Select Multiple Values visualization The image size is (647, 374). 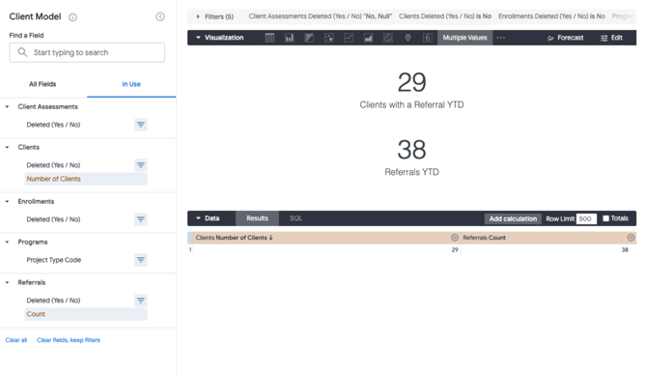[464, 38]
